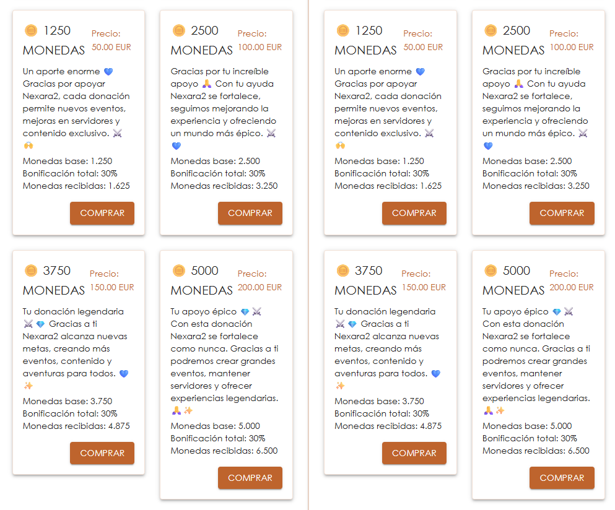615x510 pixels.
Task: Click the 50.00 EUR price in the left panel
Action: pyautogui.click(x=111, y=47)
